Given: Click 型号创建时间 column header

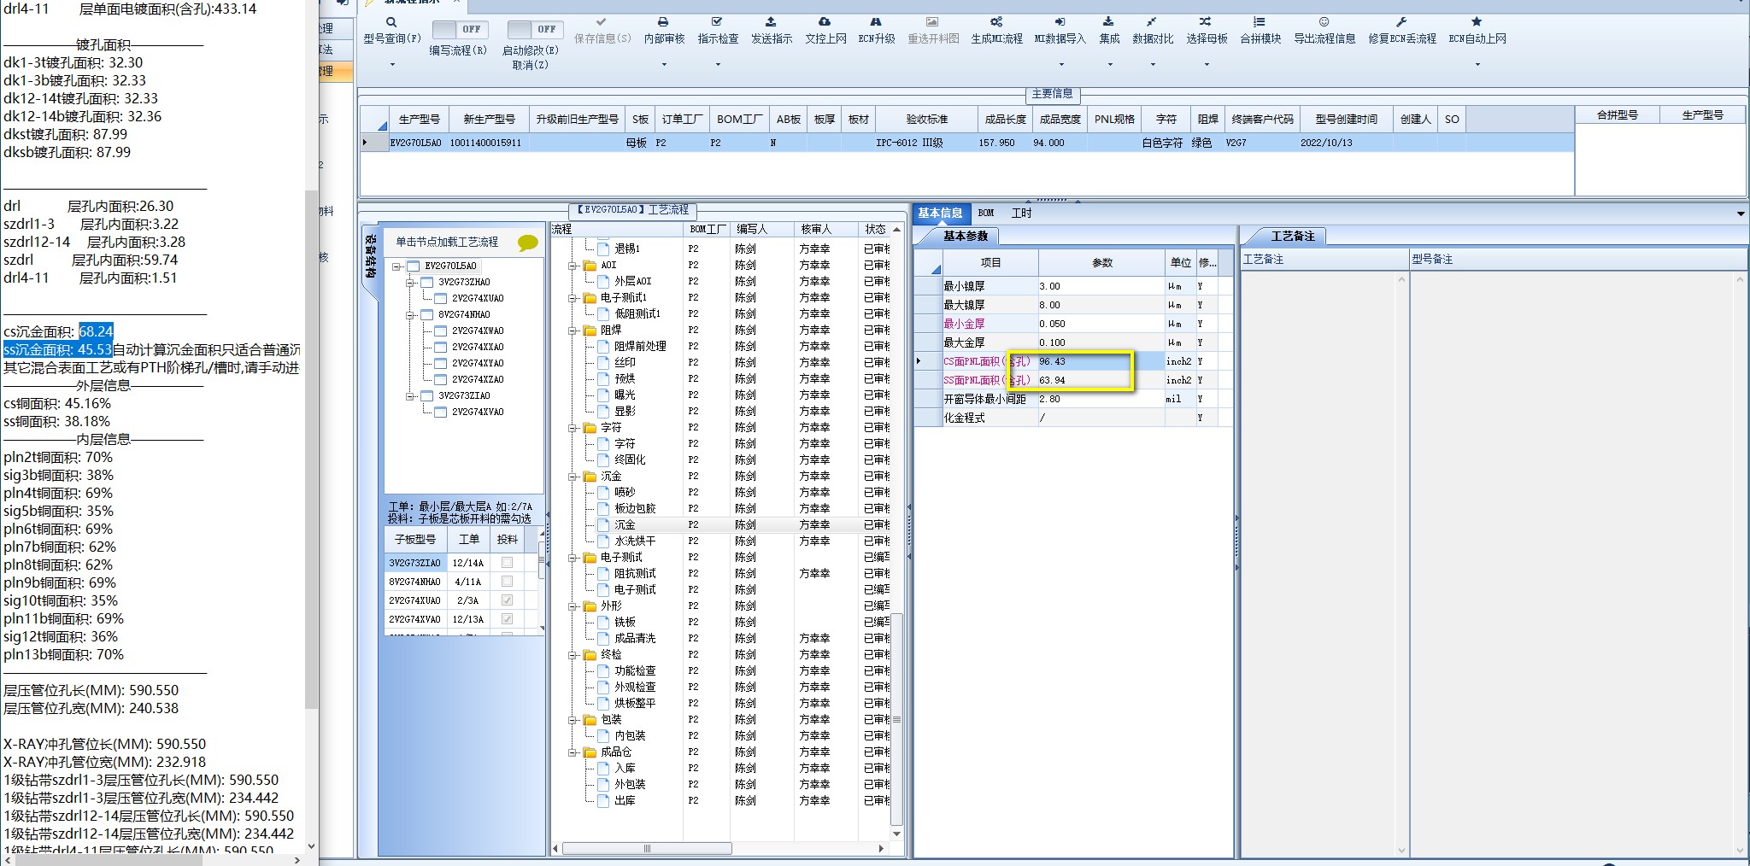Looking at the screenshot, I should point(1346,120).
